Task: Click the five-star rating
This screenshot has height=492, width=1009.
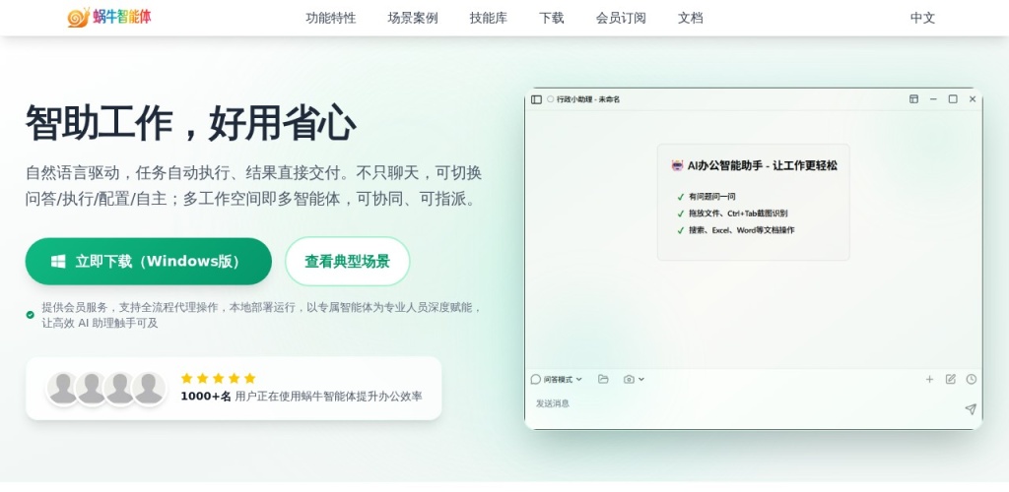Action: 218,378
